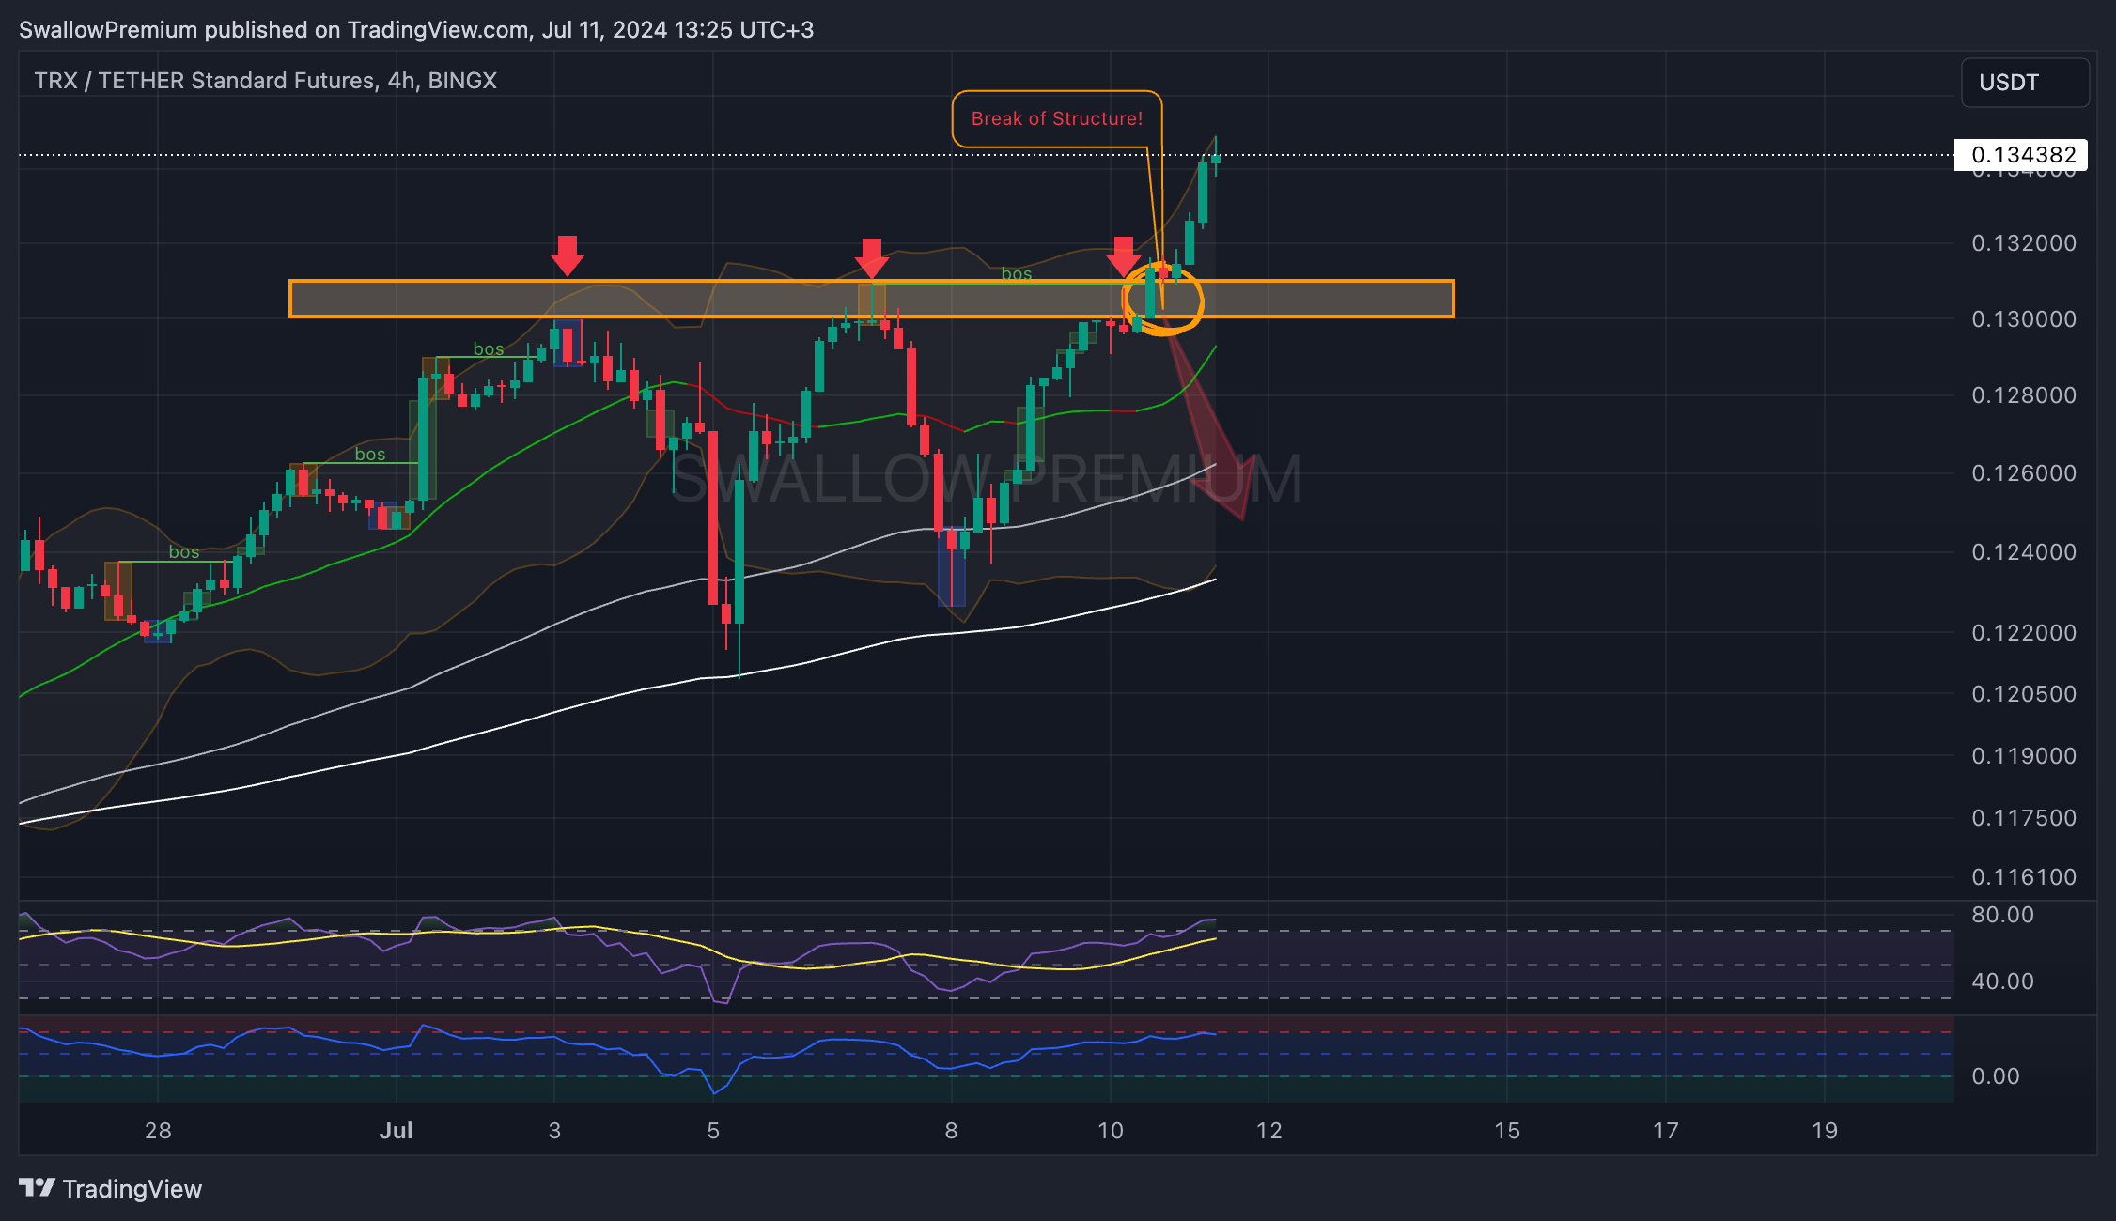Image resolution: width=2116 pixels, height=1221 pixels.
Task: Click the USDT currency box
Action: coord(2025,83)
